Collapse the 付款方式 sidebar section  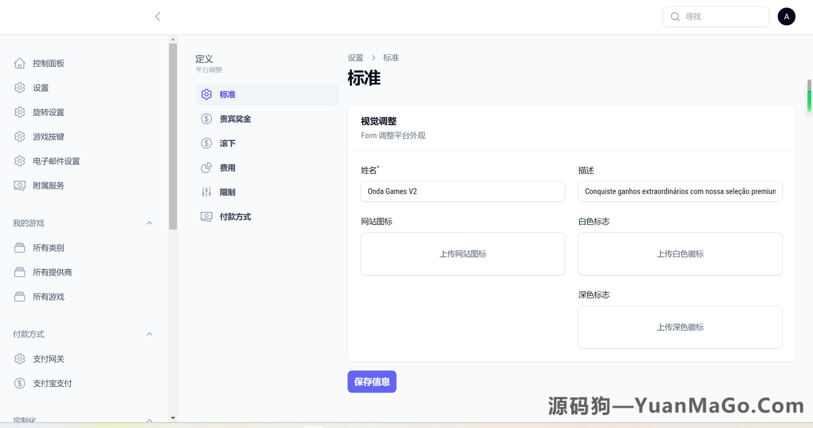[x=149, y=334]
